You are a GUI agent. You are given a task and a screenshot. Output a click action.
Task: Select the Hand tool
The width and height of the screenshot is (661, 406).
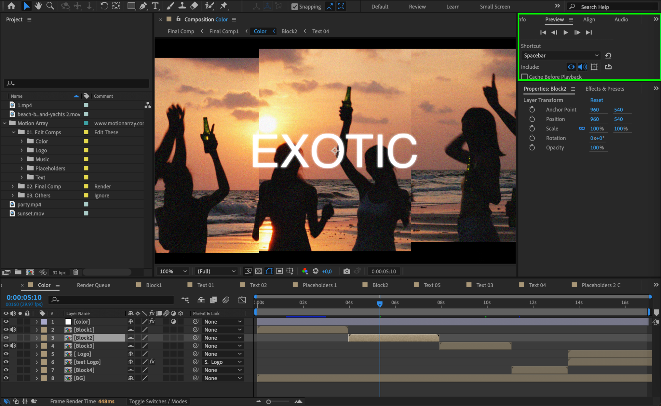pyautogui.click(x=38, y=6)
